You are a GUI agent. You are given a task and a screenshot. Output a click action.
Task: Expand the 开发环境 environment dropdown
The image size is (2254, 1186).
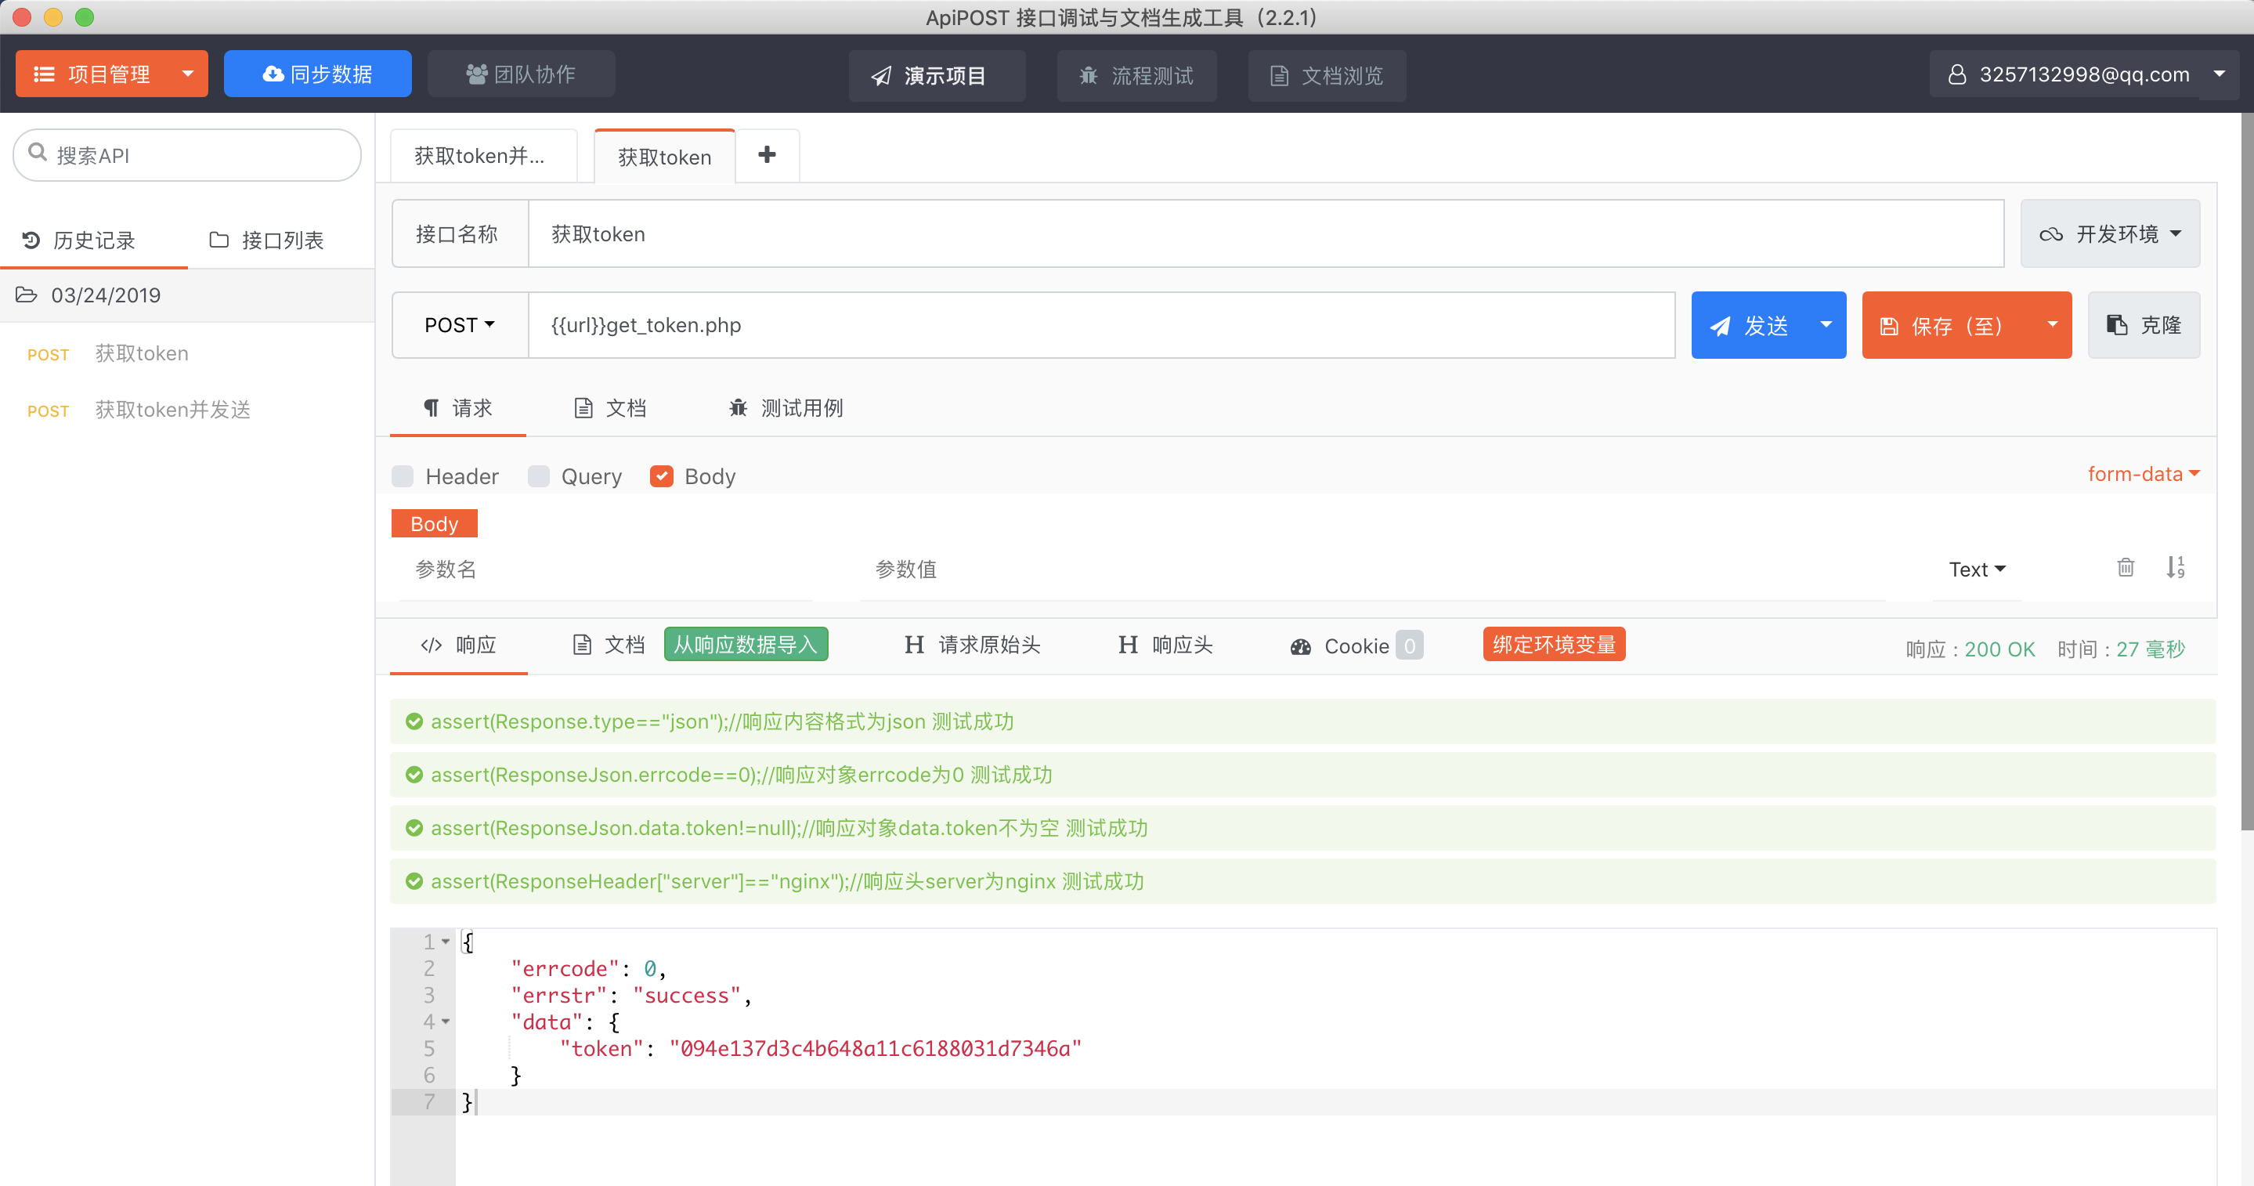(x=2111, y=233)
